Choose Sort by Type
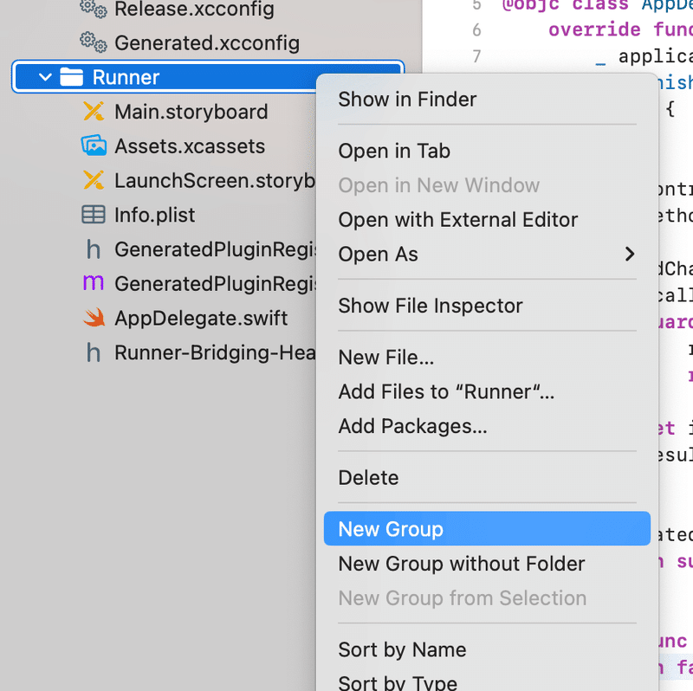693x691 pixels. click(487, 682)
